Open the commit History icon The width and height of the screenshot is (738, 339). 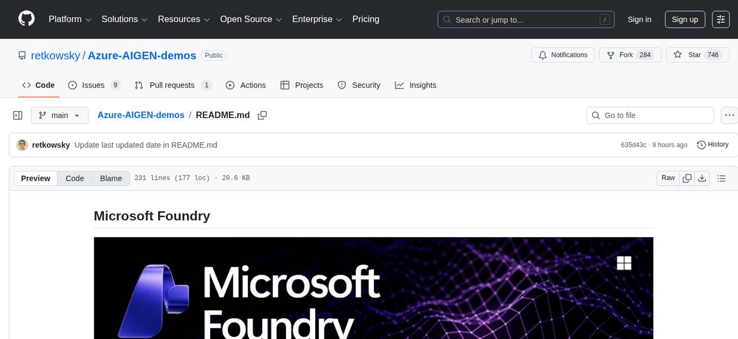(700, 145)
